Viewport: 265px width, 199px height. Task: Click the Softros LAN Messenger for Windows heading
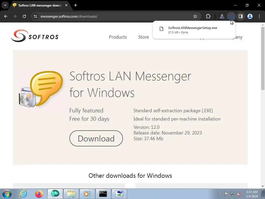tap(130, 84)
